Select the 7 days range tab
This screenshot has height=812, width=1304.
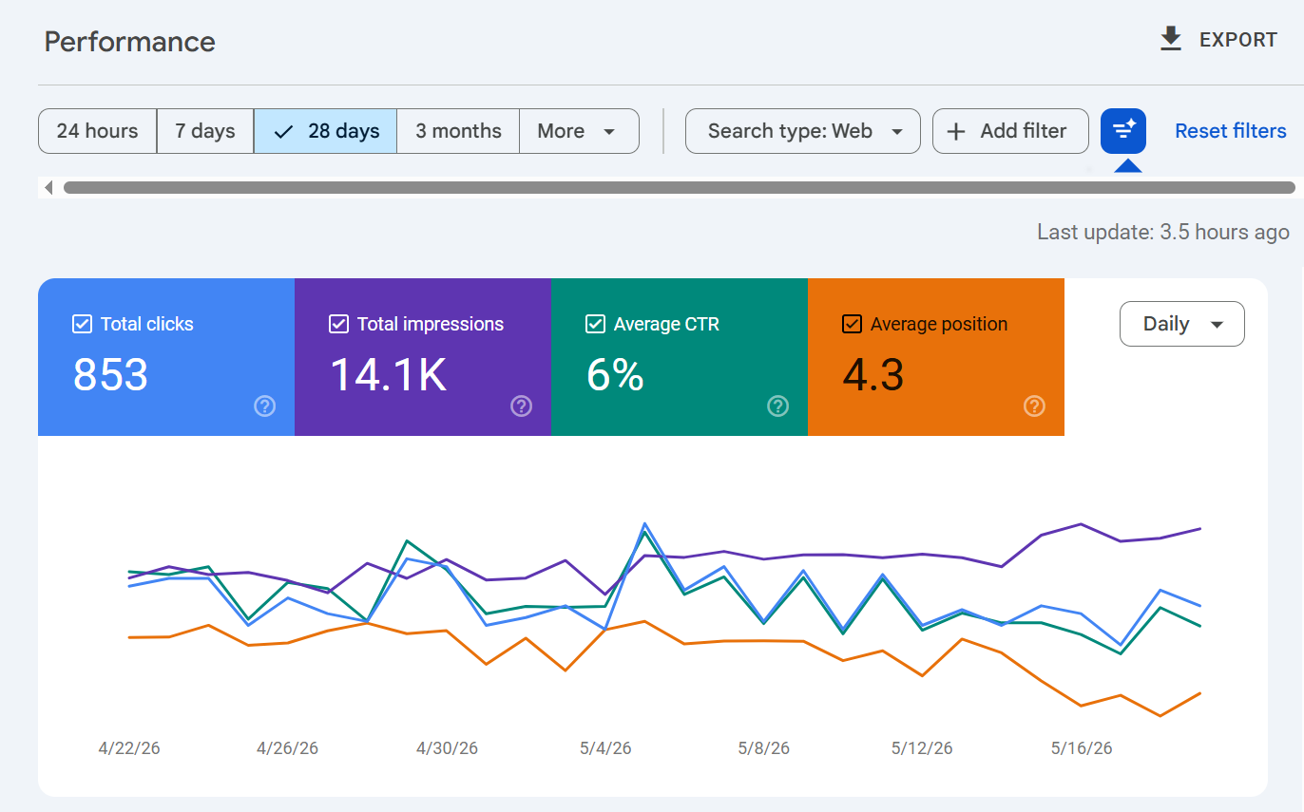205,131
